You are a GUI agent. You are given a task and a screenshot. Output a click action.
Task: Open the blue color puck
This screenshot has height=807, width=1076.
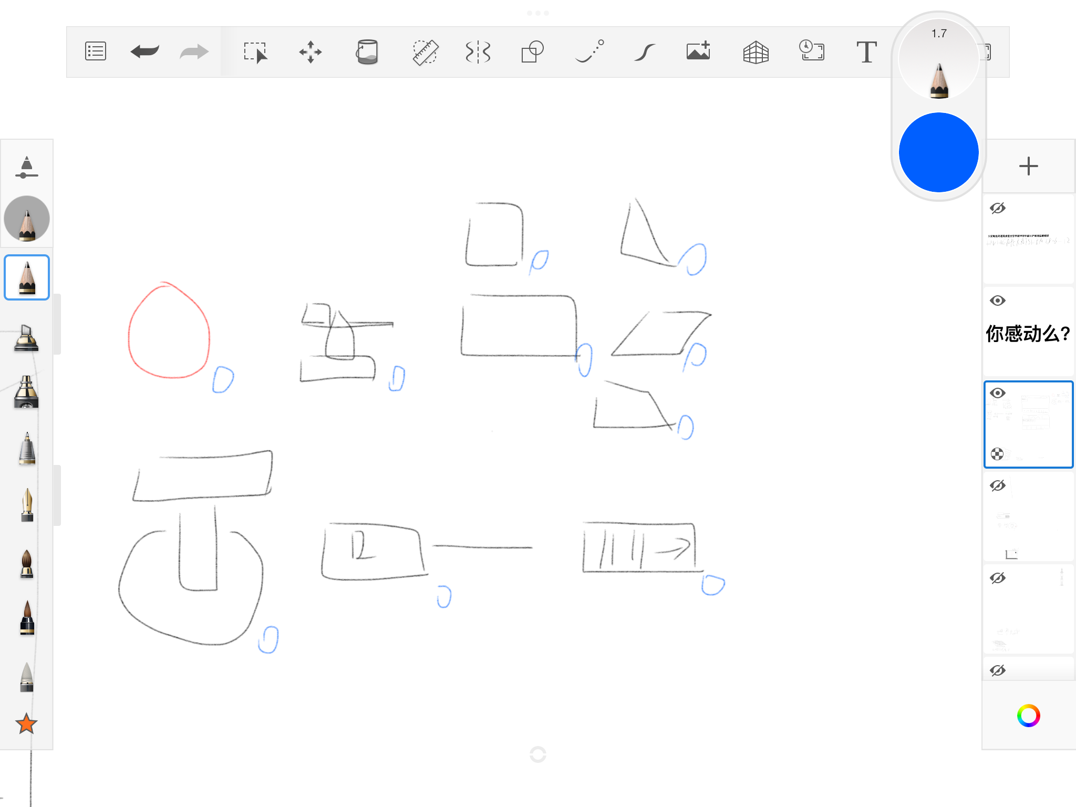point(939,152)
